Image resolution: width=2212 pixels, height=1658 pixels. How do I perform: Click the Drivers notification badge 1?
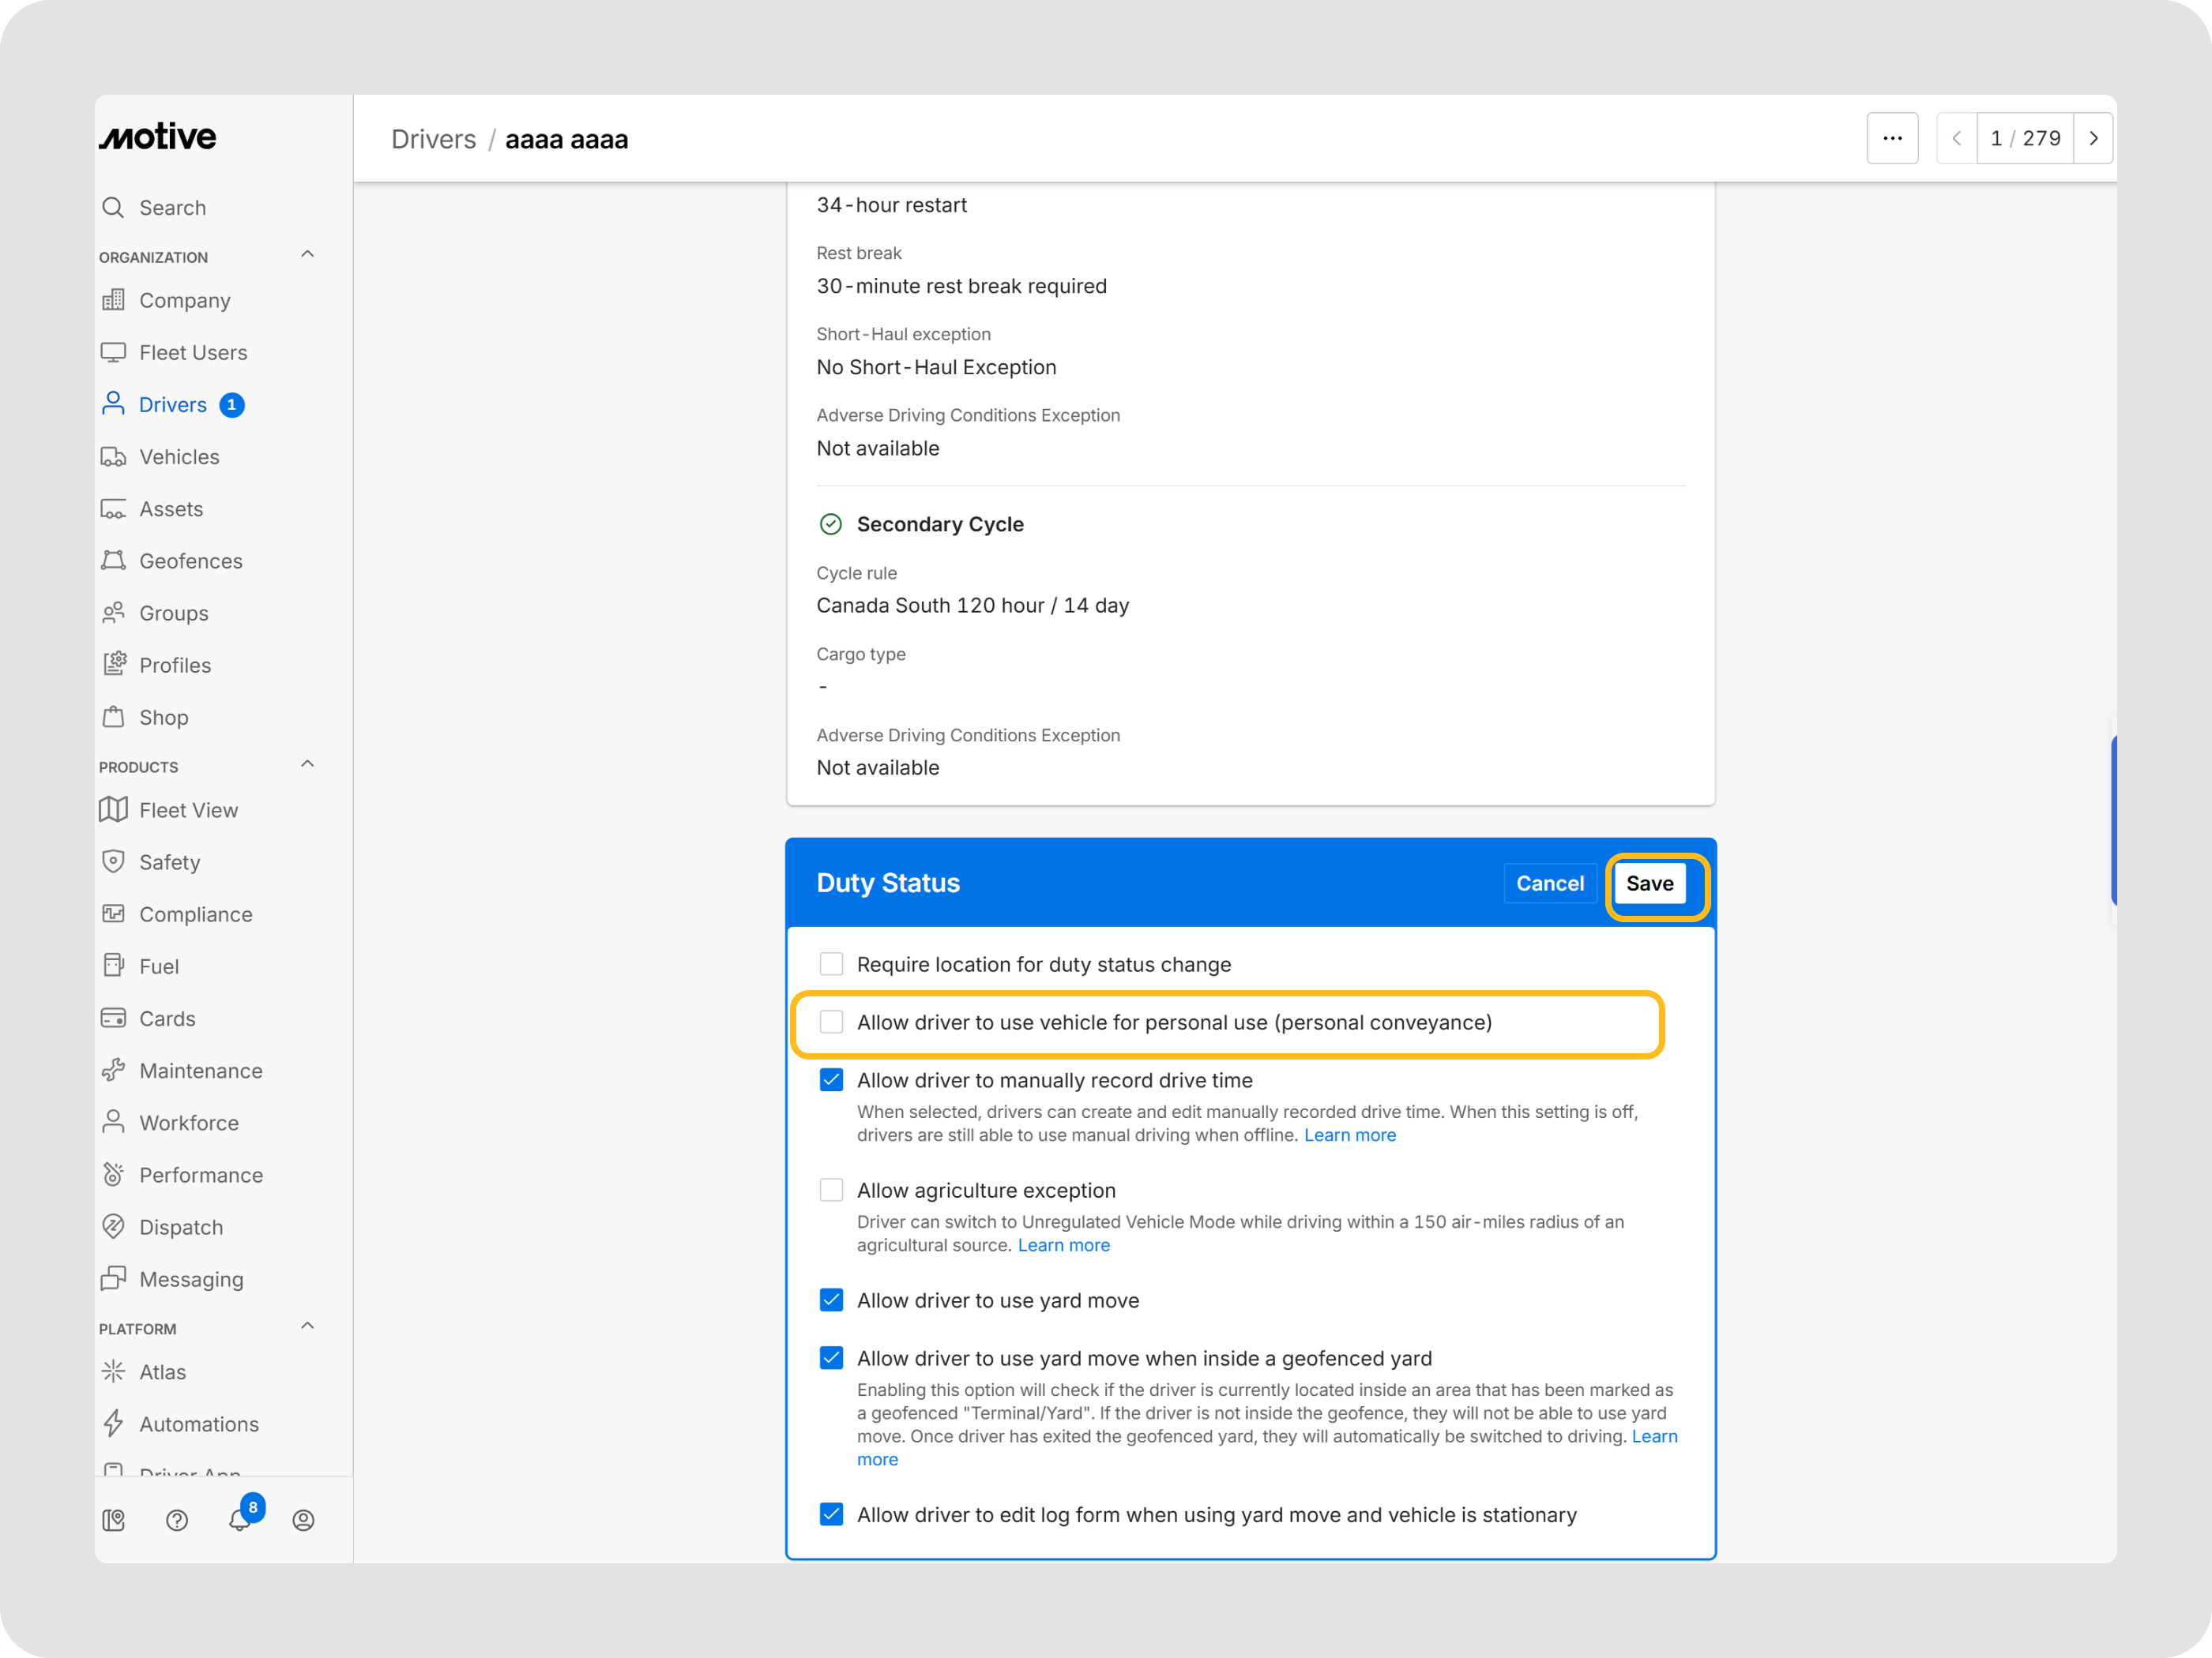coord(232,405)
